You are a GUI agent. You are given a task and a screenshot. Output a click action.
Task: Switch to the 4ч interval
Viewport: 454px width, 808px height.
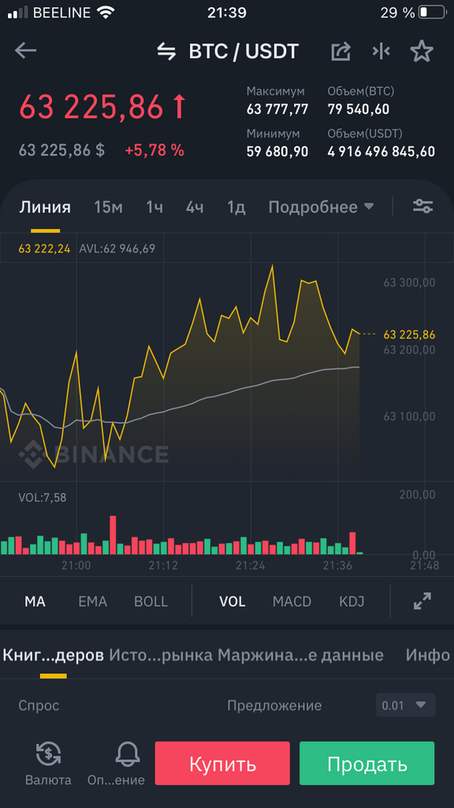coord(195,208)
